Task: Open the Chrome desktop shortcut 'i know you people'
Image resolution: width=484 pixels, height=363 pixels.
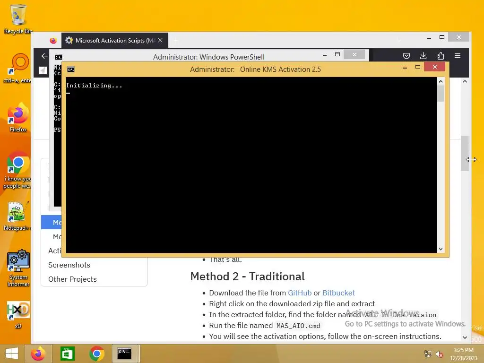Action: click(18, 170)
